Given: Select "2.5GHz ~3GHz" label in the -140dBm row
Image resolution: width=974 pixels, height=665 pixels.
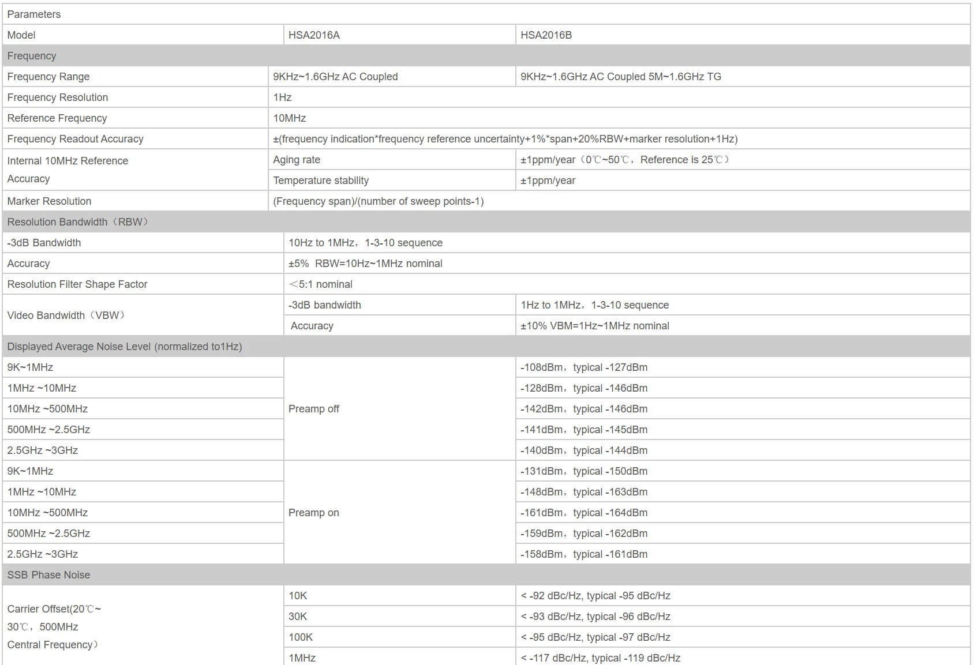Looking at the screenshot, I should tap(43, 450).
